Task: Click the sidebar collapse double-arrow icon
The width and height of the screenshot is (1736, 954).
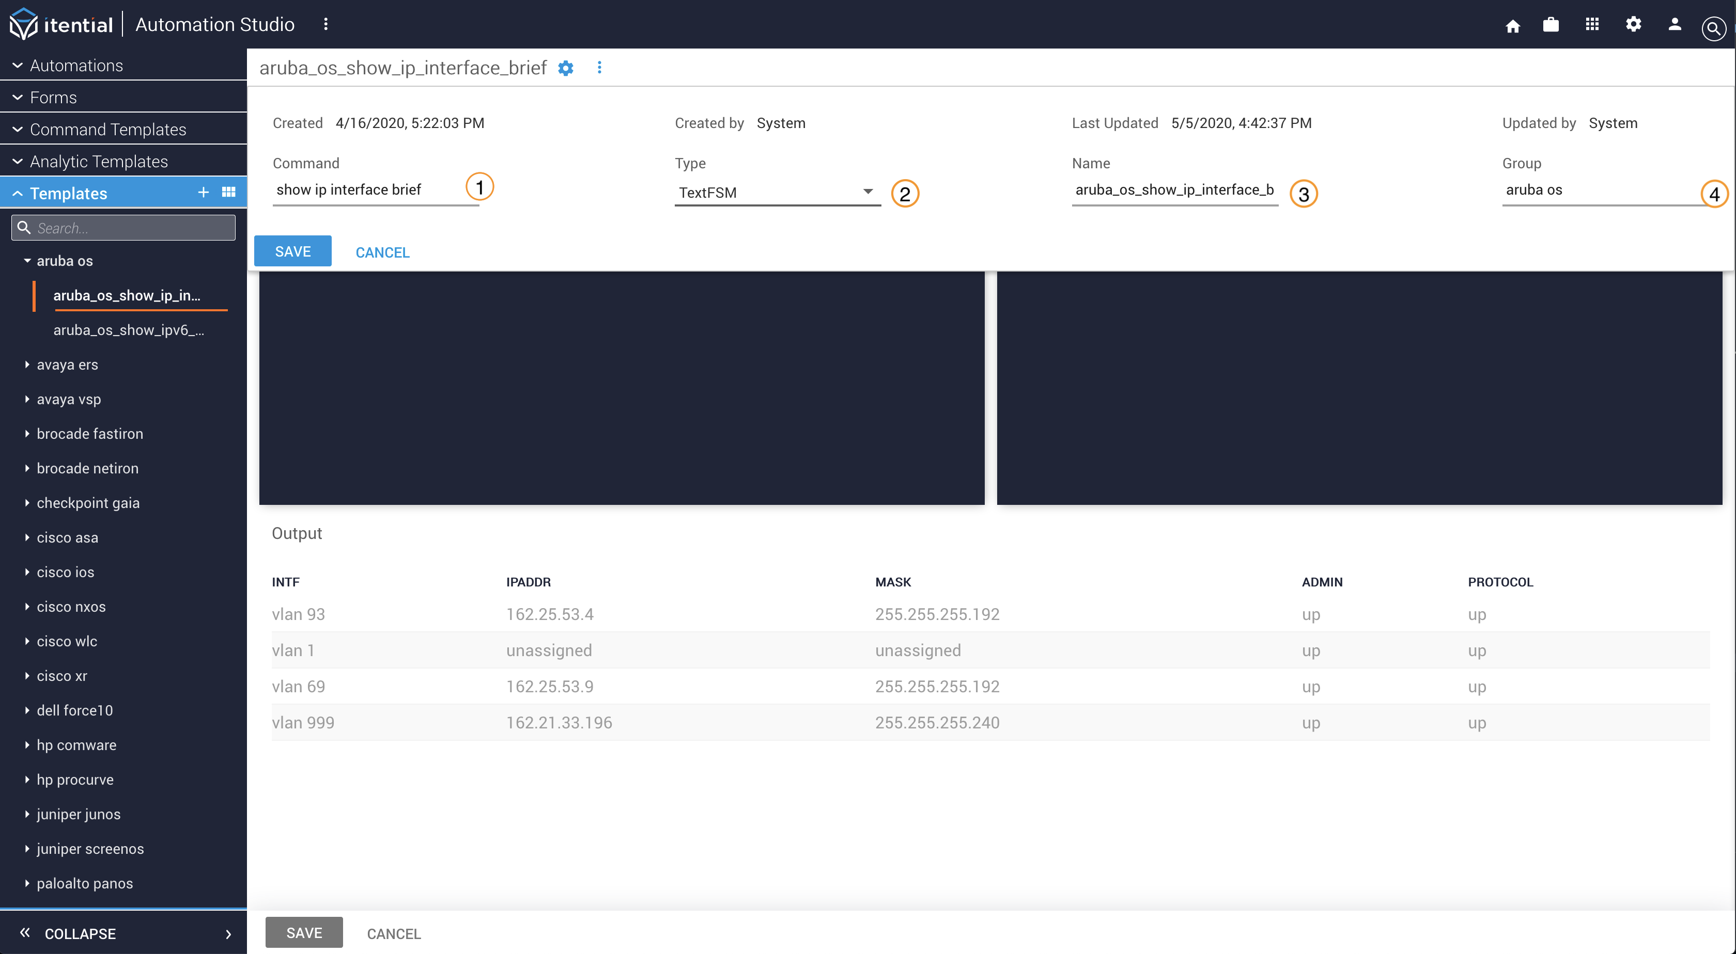Action: [x=25, y=932]
